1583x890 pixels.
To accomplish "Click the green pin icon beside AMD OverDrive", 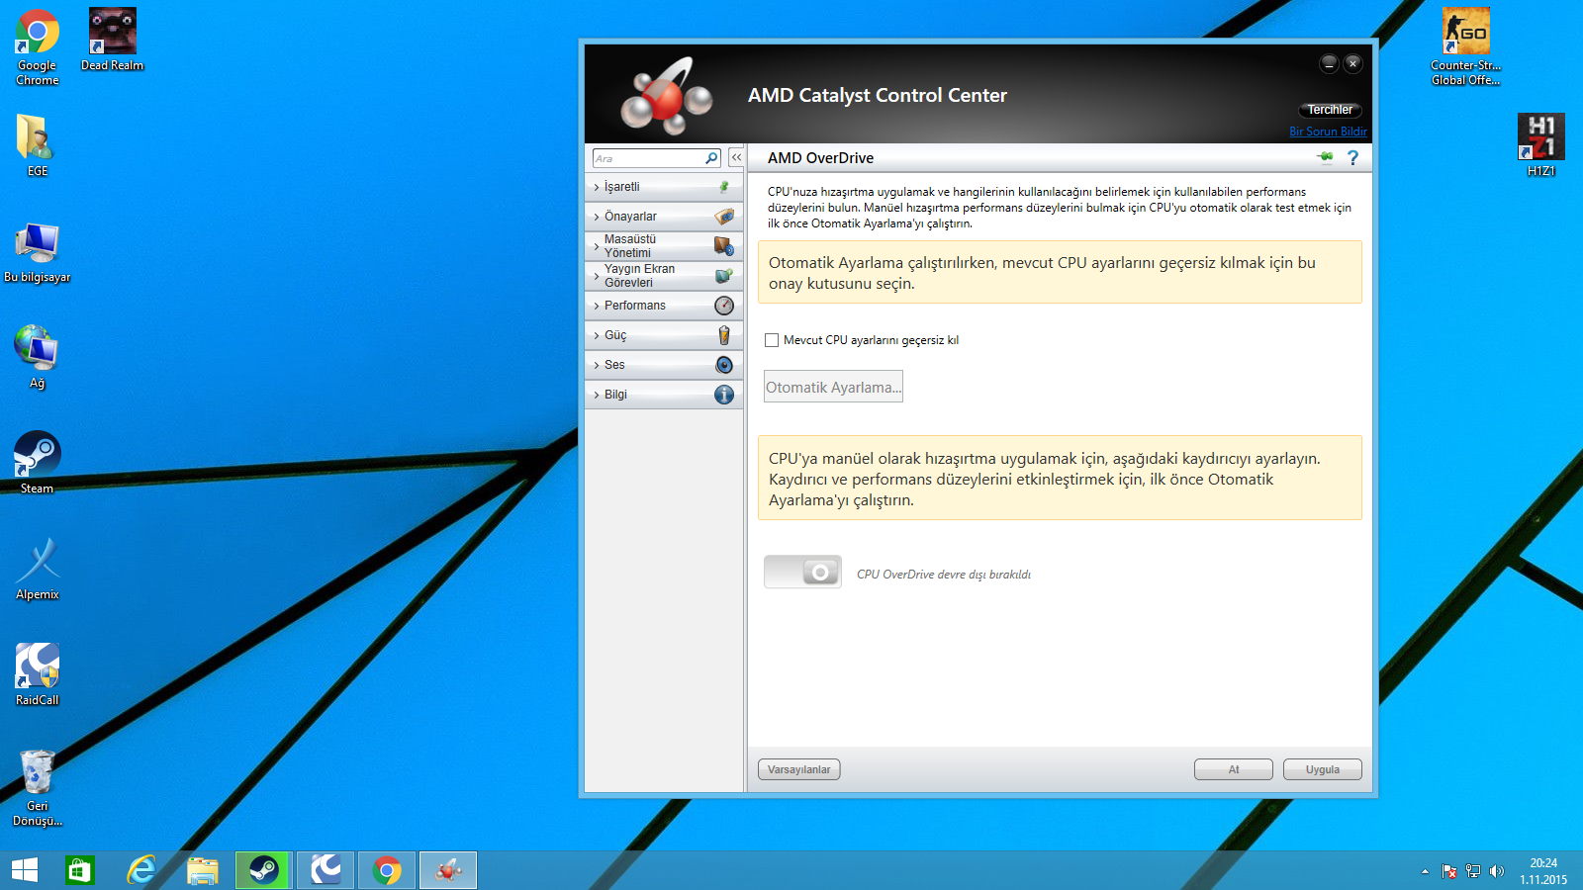I will [1325, 157].
